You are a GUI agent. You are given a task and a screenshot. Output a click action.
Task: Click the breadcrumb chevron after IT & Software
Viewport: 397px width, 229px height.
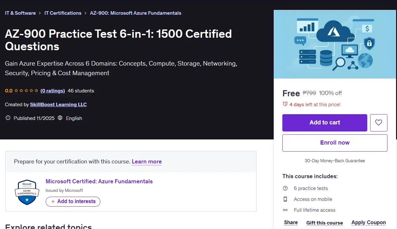pos(40,13)
